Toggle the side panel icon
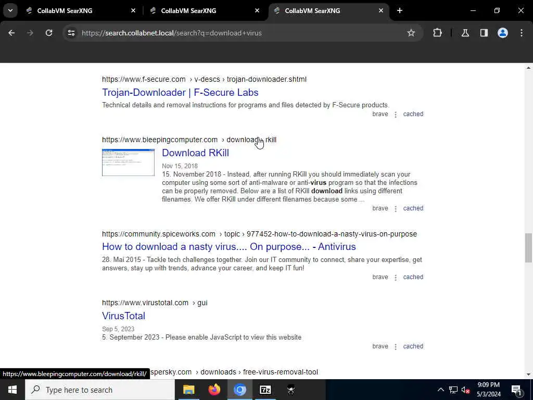533x400 pixels. pyautogui.click(x=484, y=33)
